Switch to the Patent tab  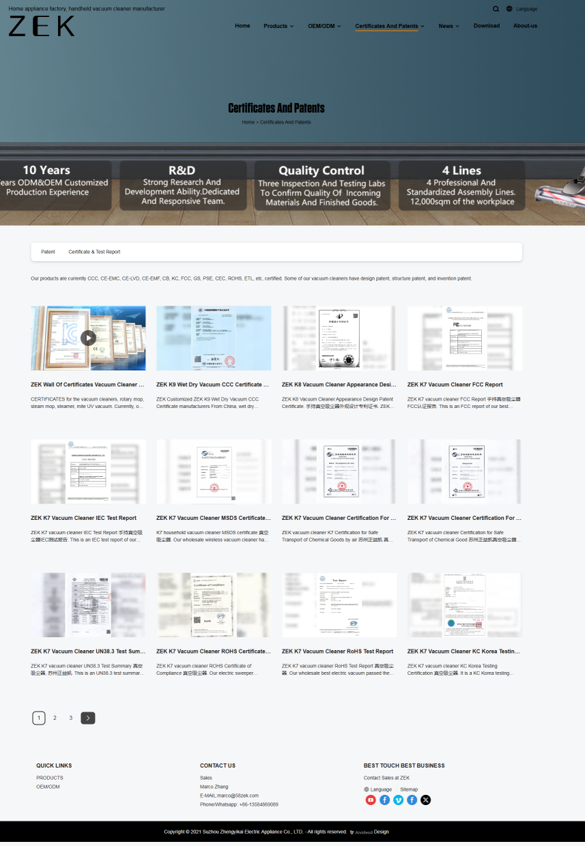click(48, 252)
